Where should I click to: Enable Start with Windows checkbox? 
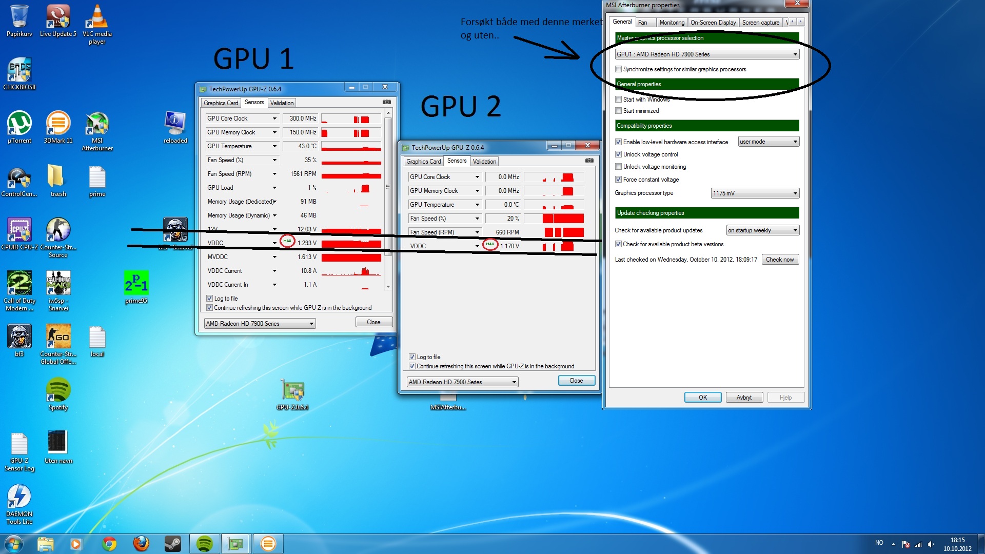[x=618, y=100]
